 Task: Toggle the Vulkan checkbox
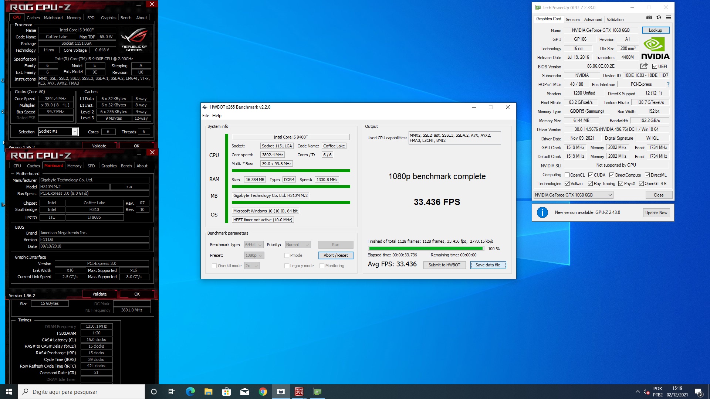click(567, 184)
